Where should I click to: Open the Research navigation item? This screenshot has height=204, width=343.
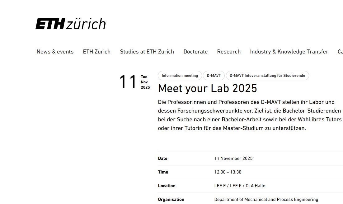tap(229, 52)
